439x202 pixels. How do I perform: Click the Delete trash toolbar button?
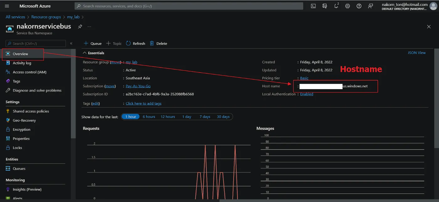158,44
